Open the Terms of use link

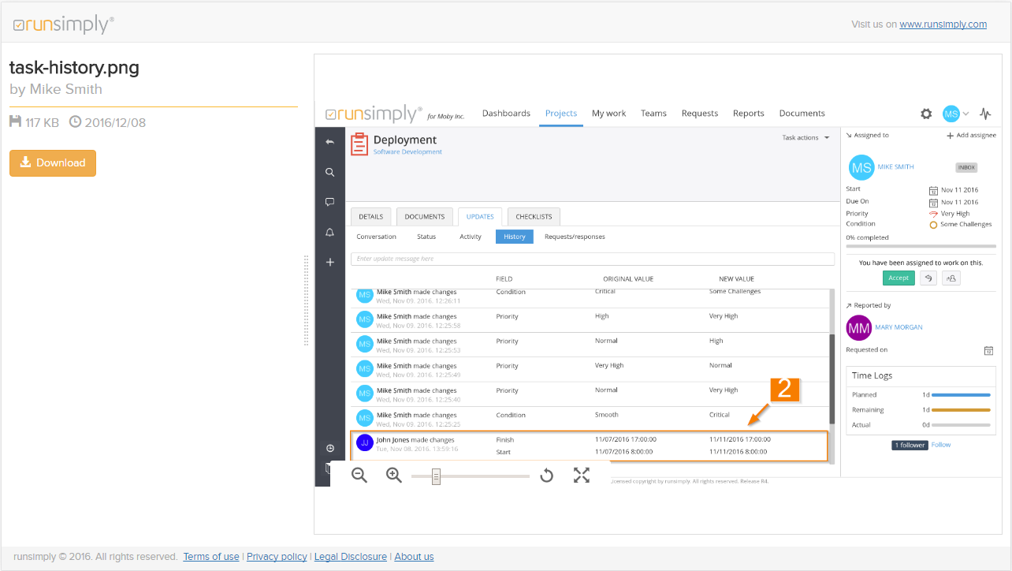coord(211,557)
